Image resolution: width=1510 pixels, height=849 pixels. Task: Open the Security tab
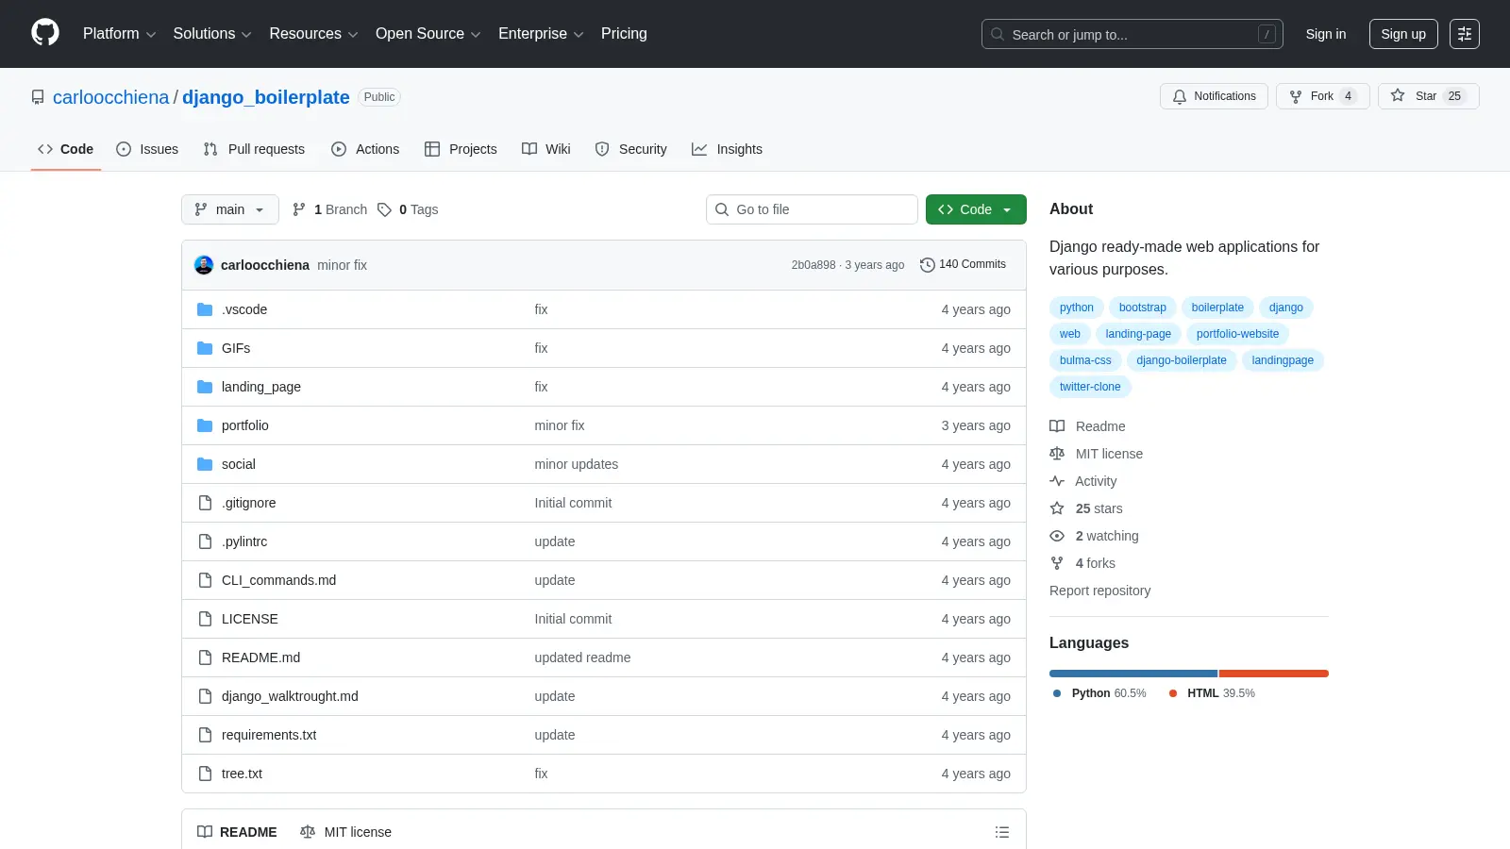(x=630, y=149)
